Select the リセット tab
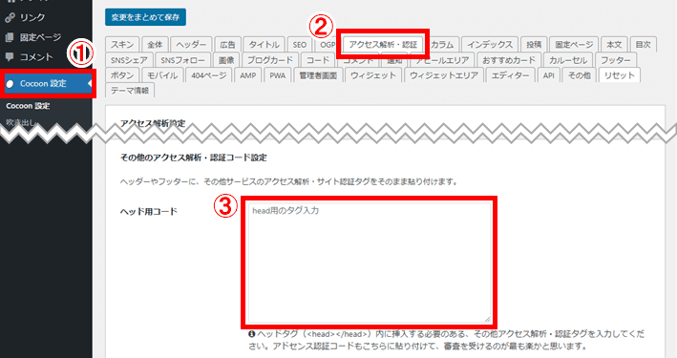This screenshot has height=358, width=677. [619, 75]
